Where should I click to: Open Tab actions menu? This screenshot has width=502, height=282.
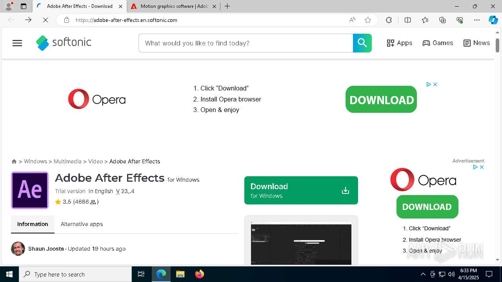click(24, 6)
